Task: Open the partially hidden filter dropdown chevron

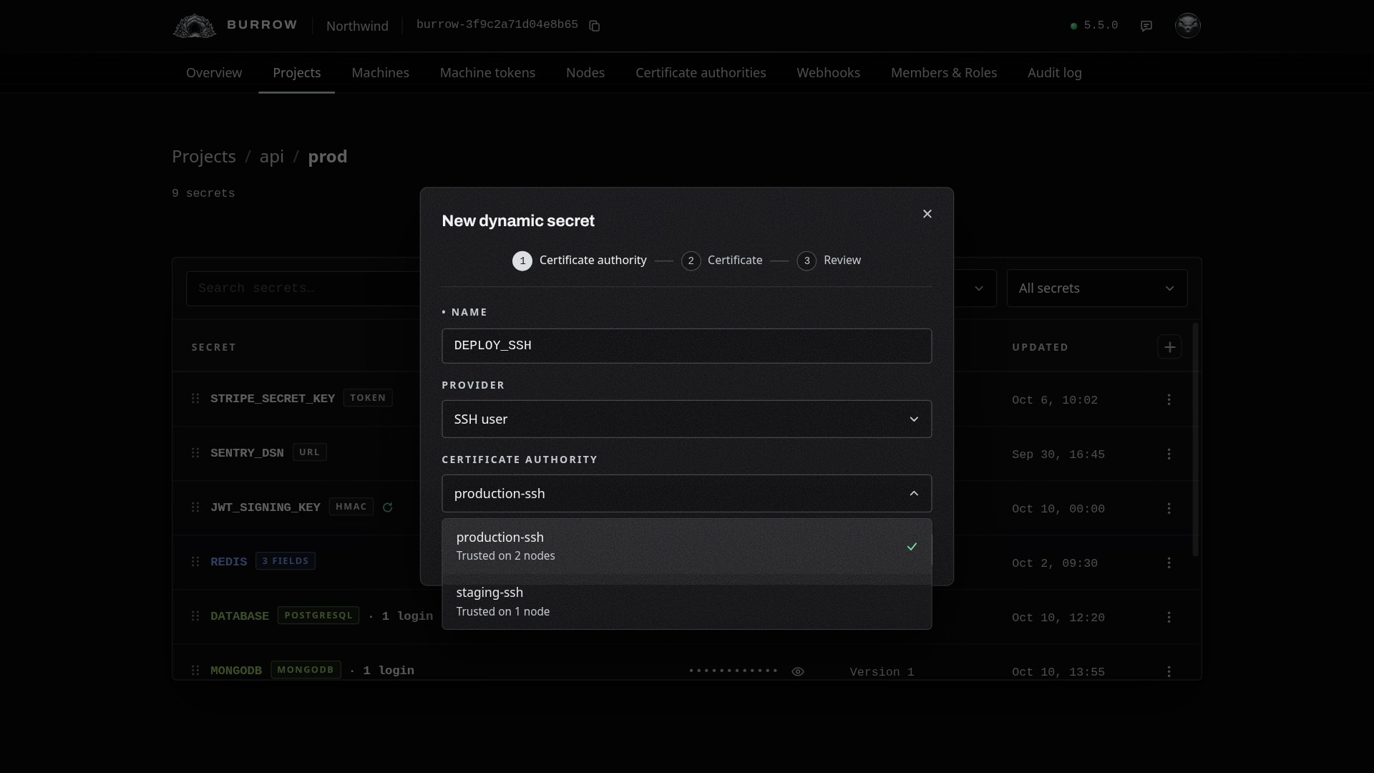Action: tap(978, 288)
